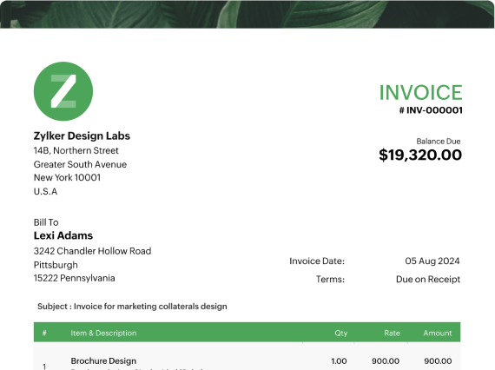Click the Qty column header

point(341,333)
